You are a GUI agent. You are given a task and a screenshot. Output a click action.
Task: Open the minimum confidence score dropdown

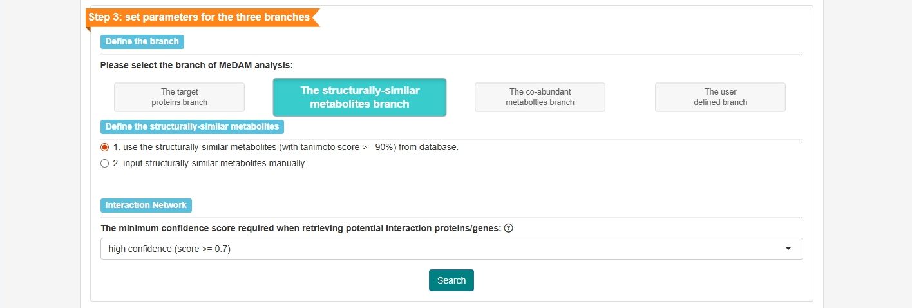pyautogui.click(x=451, y=249)
